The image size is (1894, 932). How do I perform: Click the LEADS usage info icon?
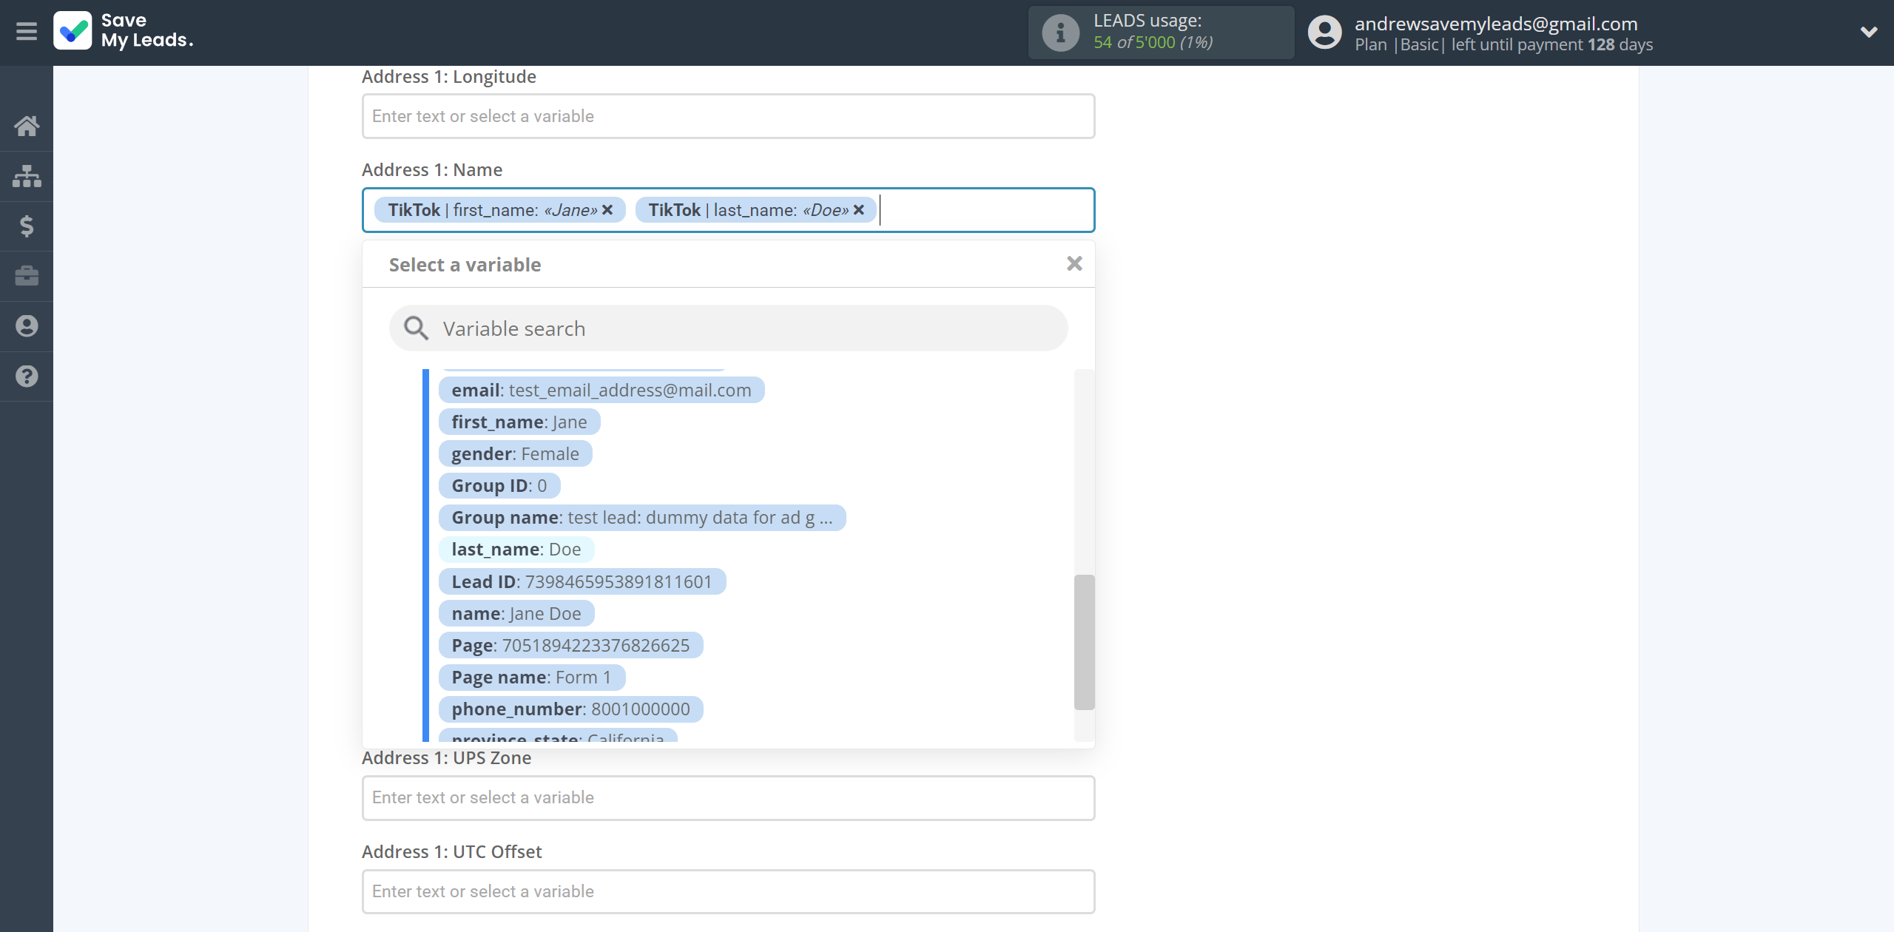(x=1060, y=33)
